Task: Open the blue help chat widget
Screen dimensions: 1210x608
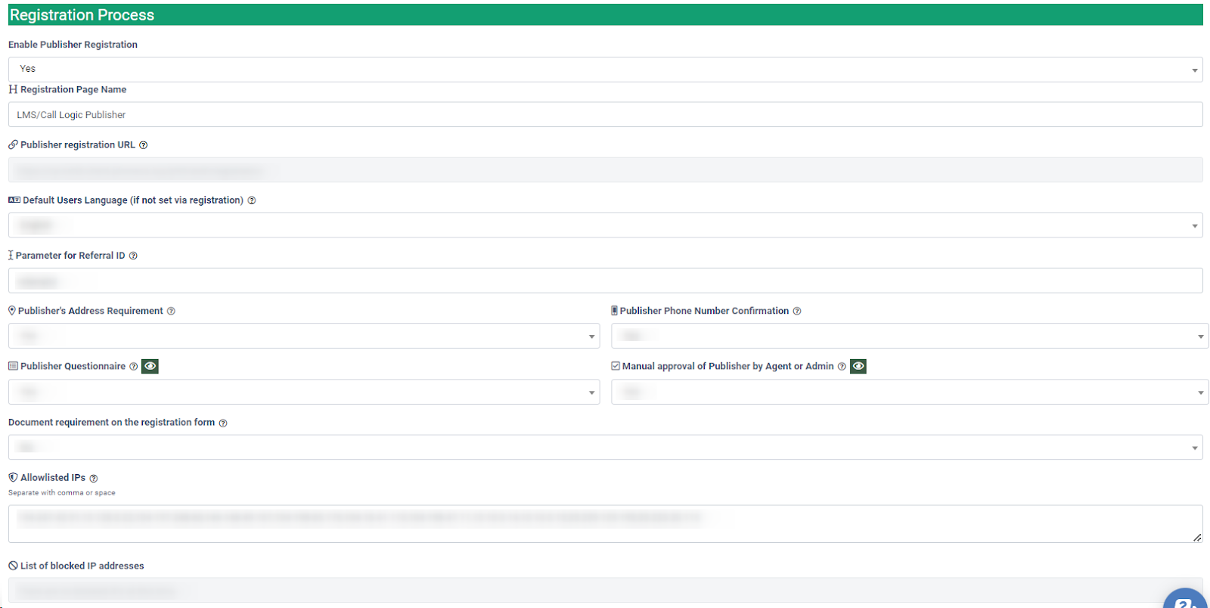Action: [1185, 599]
